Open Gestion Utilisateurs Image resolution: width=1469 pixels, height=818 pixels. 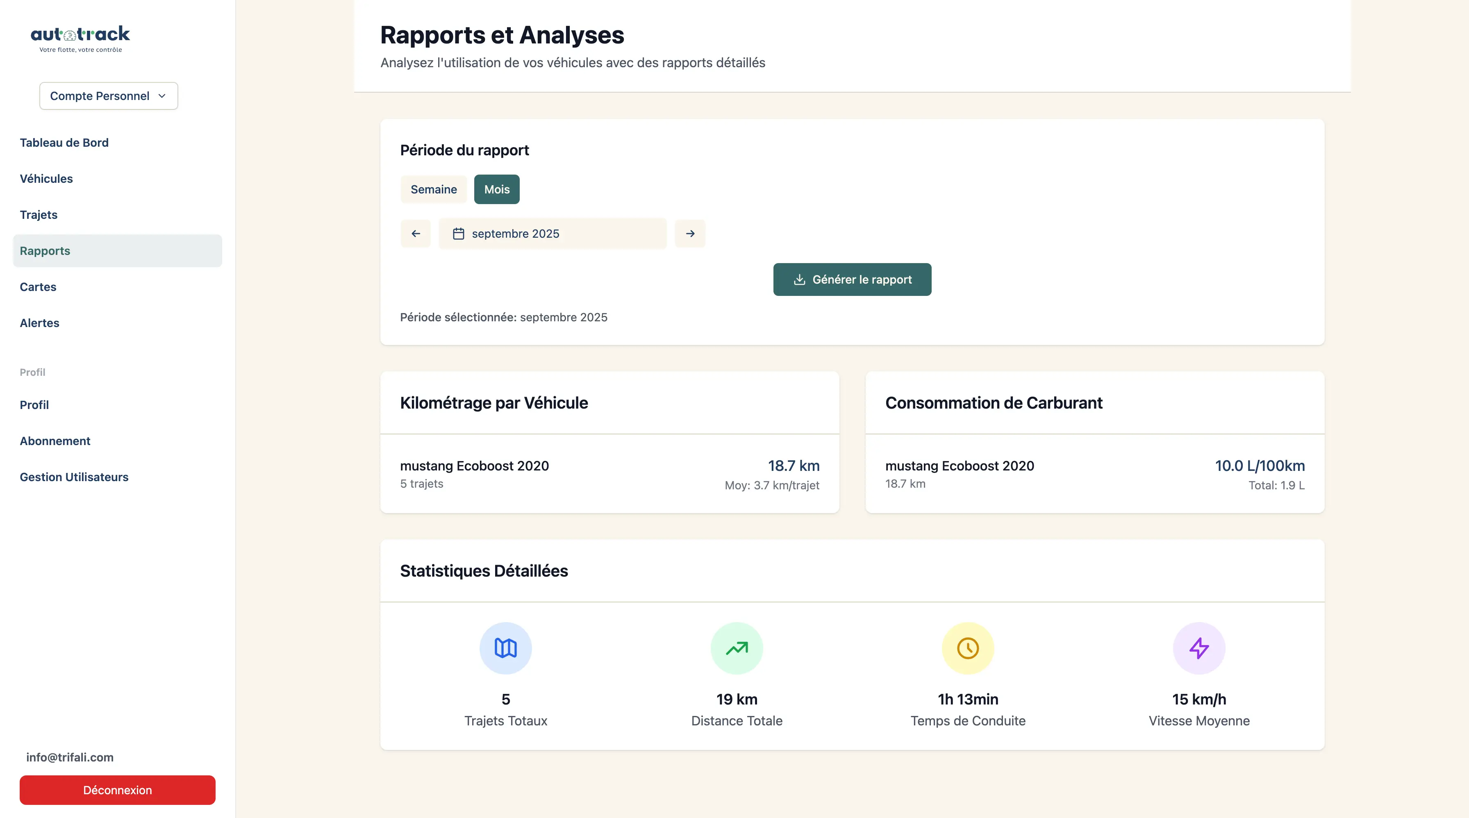click(x=118, y=477)
